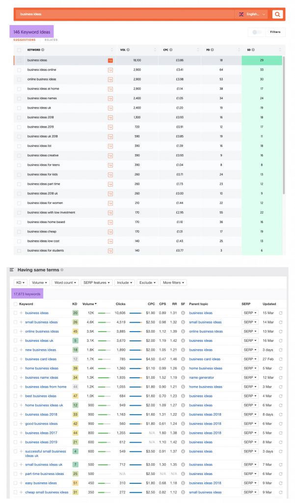
Task: Open the name generator parent topic link
Action: coord(202,378)
